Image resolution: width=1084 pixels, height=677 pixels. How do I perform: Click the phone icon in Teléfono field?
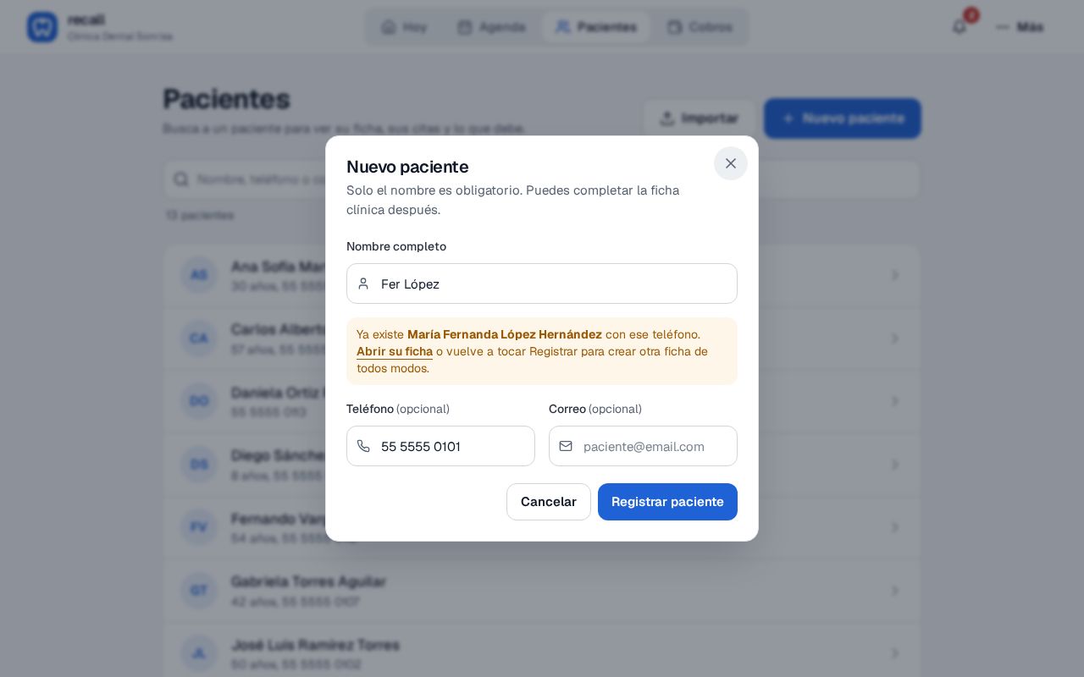363,446
